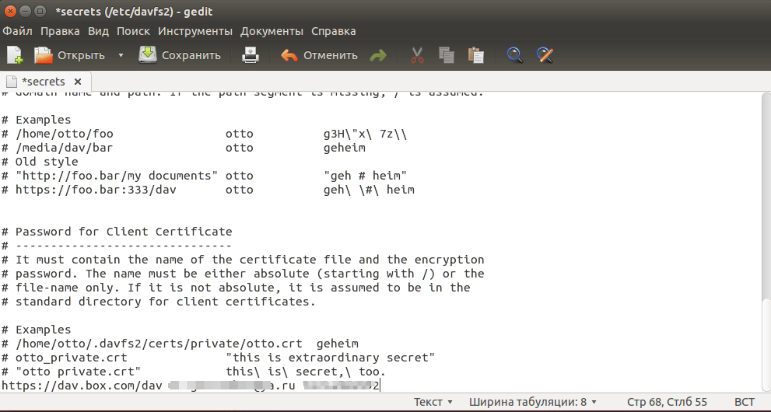
Task: Click the '# otto_private.crt' line
Action: 219,358
